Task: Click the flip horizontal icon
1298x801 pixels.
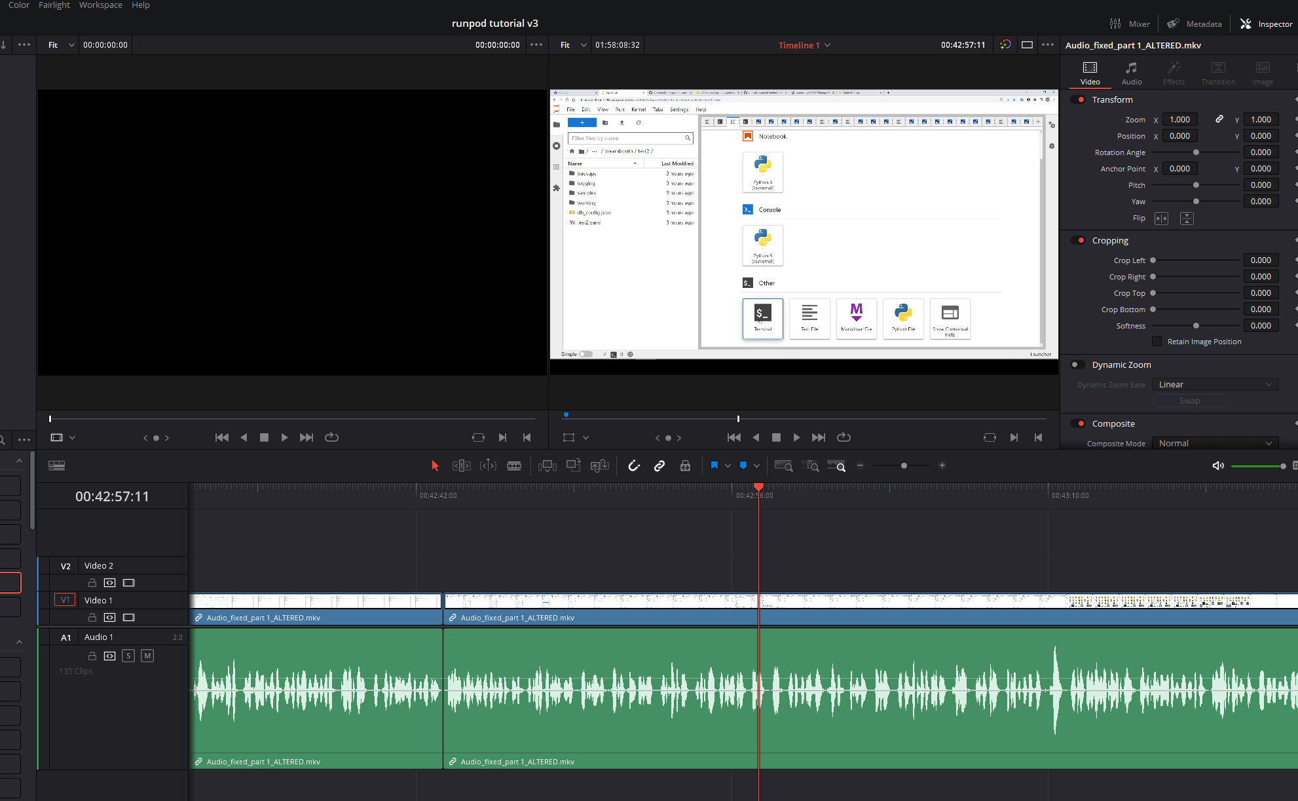Action: [1161, 219]
